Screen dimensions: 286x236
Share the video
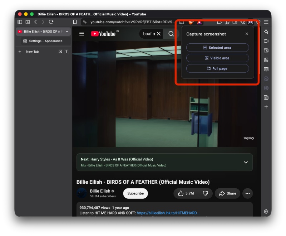[x=227, y=193]
